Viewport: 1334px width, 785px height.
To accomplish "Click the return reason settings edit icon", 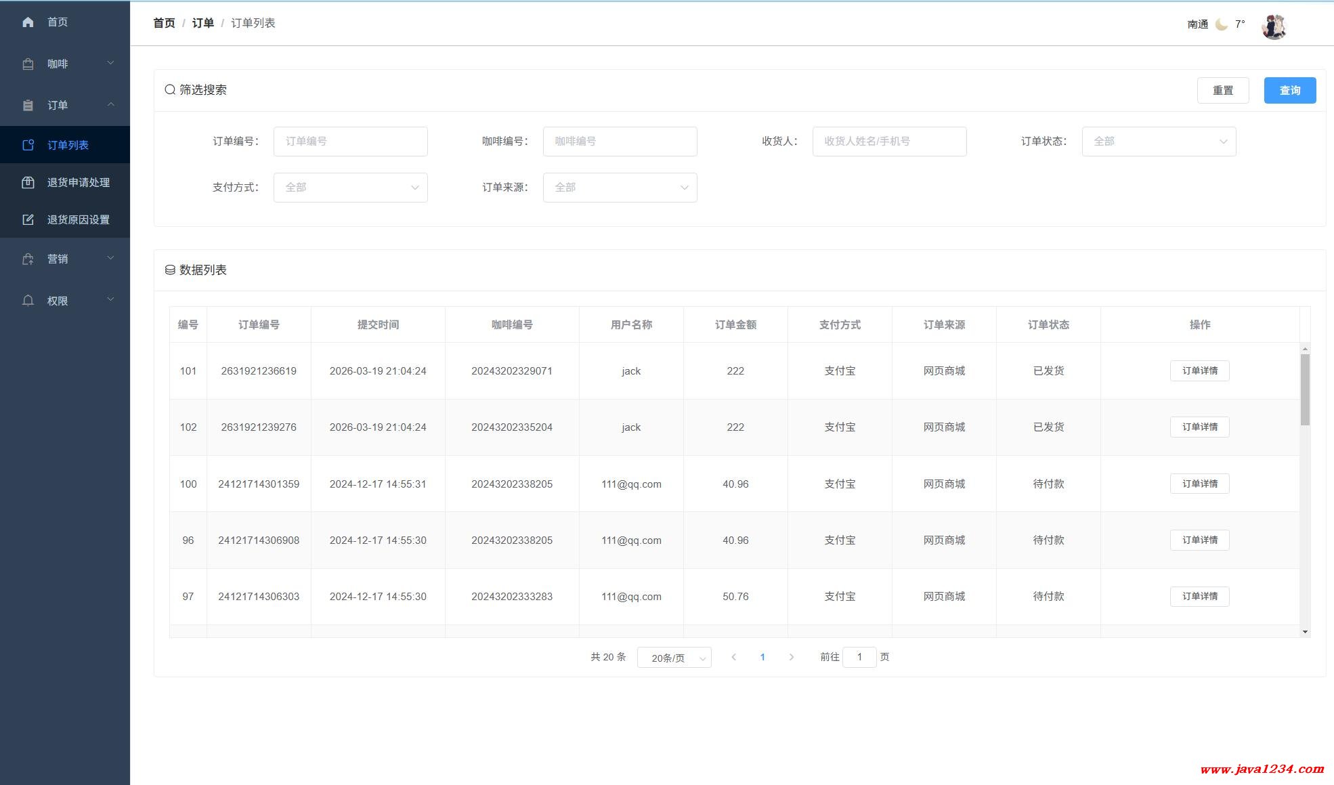I will 28,219.
